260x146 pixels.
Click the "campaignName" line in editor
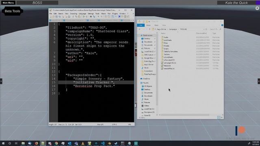pos(97,31)
